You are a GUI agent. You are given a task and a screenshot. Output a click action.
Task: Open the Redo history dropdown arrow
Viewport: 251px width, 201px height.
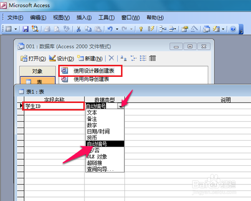(132, 29)
